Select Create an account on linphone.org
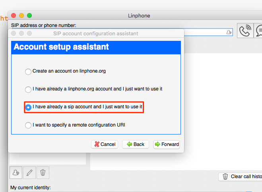This screenshot has height=192, width=262. 65,71
